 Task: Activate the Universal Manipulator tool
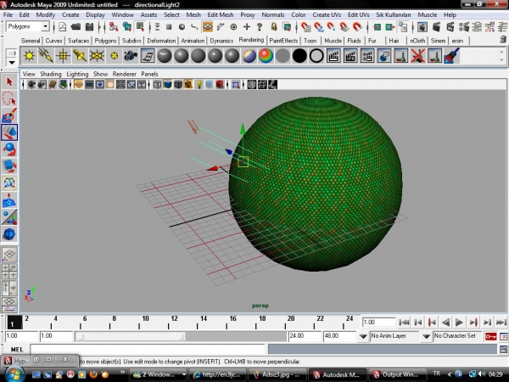coord(9,183)
